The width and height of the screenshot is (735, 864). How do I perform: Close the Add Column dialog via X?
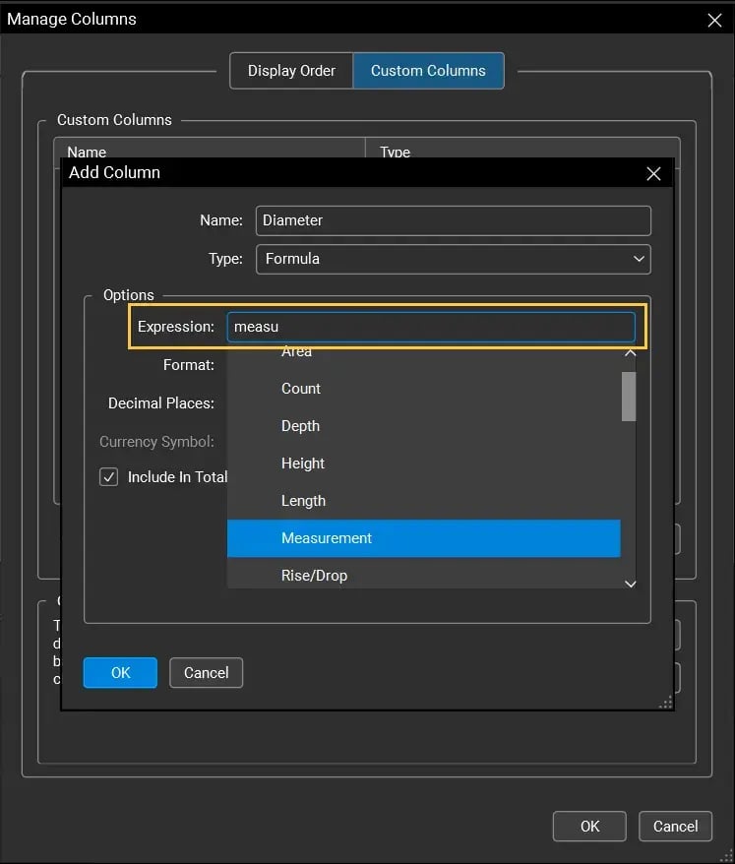pos(653,173)
